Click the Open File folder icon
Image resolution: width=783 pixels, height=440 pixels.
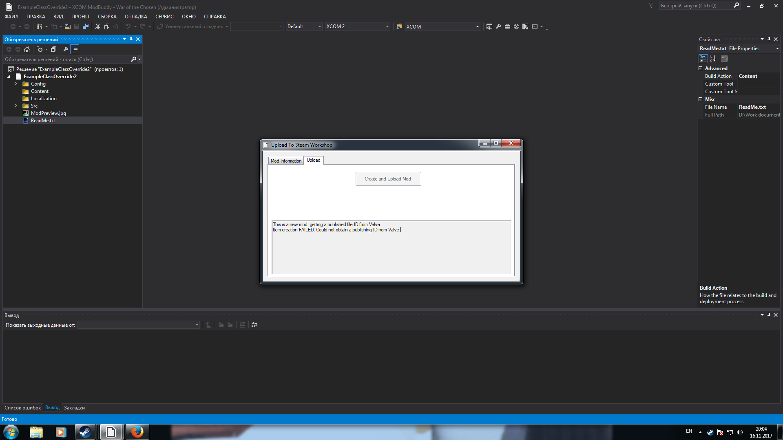coord(68,26)
